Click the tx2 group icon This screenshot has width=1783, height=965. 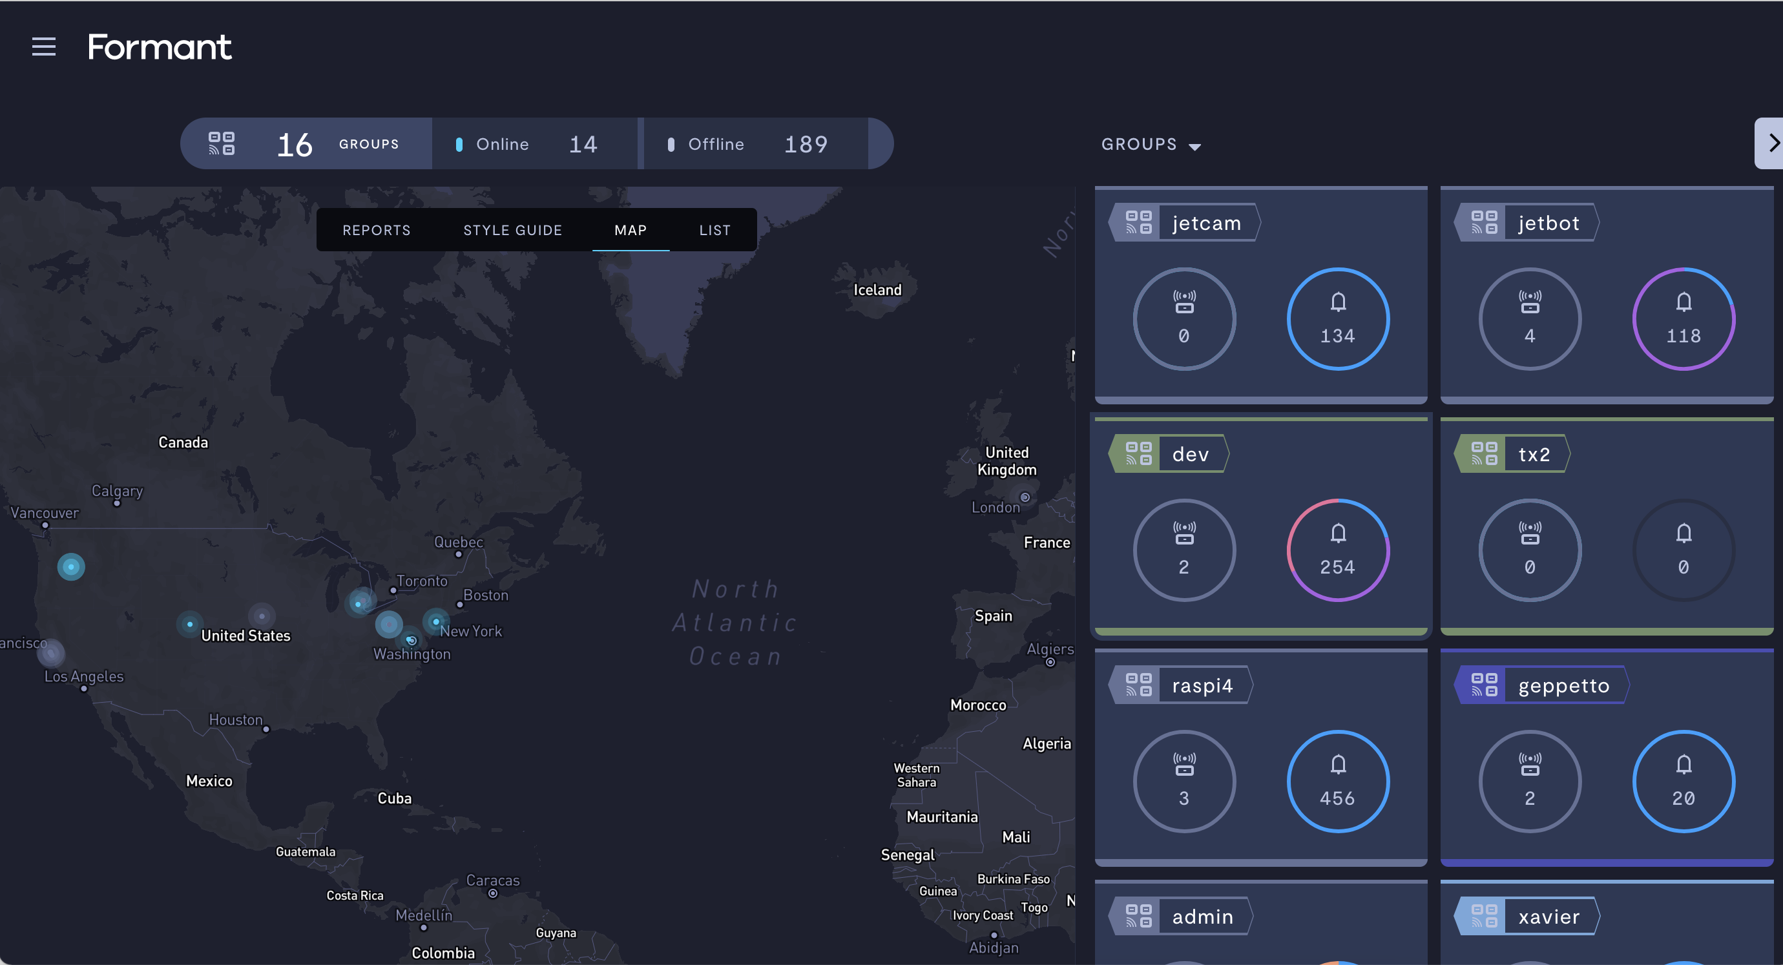click(1484, 453)
